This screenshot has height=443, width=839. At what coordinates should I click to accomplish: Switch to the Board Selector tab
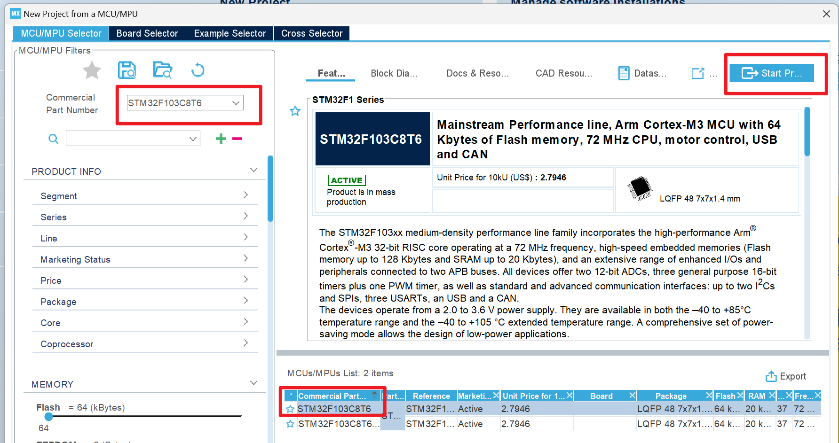[147, 33]
